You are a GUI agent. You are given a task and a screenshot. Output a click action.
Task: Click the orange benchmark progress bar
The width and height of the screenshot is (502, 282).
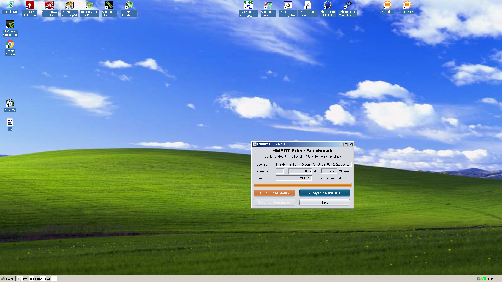(x=303, y=185)
